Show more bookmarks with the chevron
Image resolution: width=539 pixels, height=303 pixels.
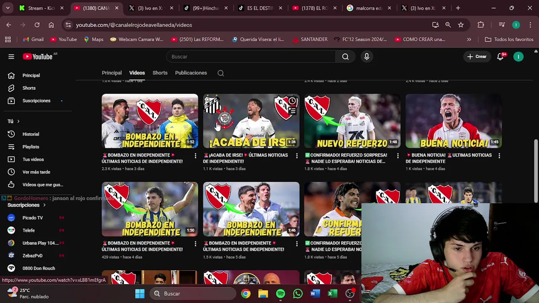tap(469, 39)
